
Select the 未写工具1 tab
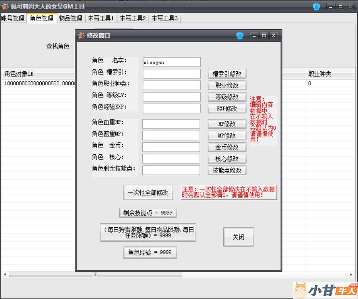[x=101, y=18]
